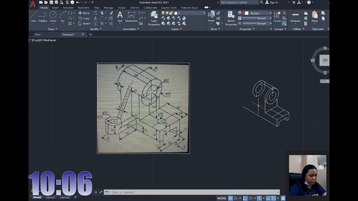Screen dimensions: 358x201
Task: Select the Trim tool
Action: [102, 13]
